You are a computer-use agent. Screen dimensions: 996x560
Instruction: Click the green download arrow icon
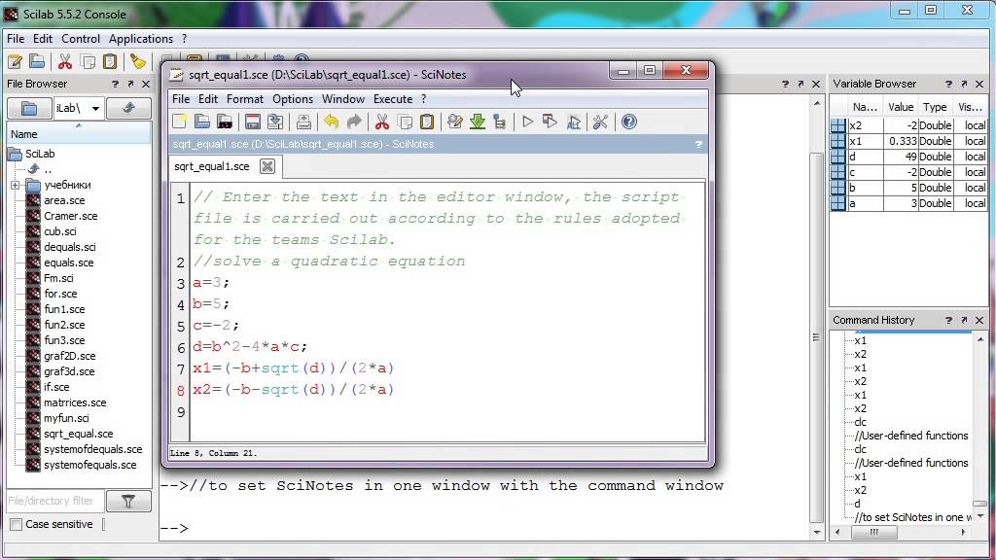pyautogui.click(x=477, y=122)
